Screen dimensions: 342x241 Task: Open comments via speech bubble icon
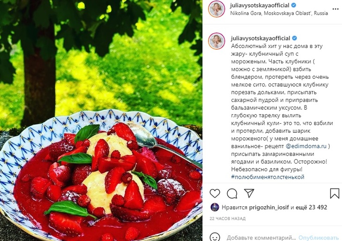coord(232,193)
